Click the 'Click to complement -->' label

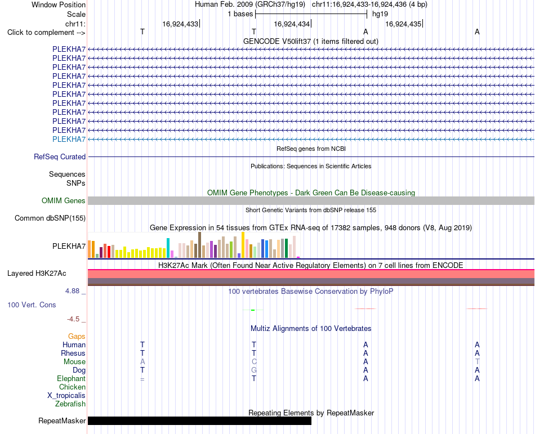tap(46, 33)
